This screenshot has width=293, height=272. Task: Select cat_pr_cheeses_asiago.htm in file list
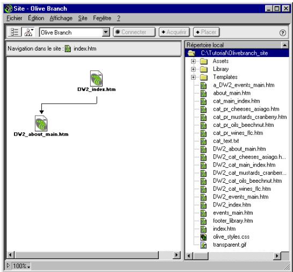[246, 109]
